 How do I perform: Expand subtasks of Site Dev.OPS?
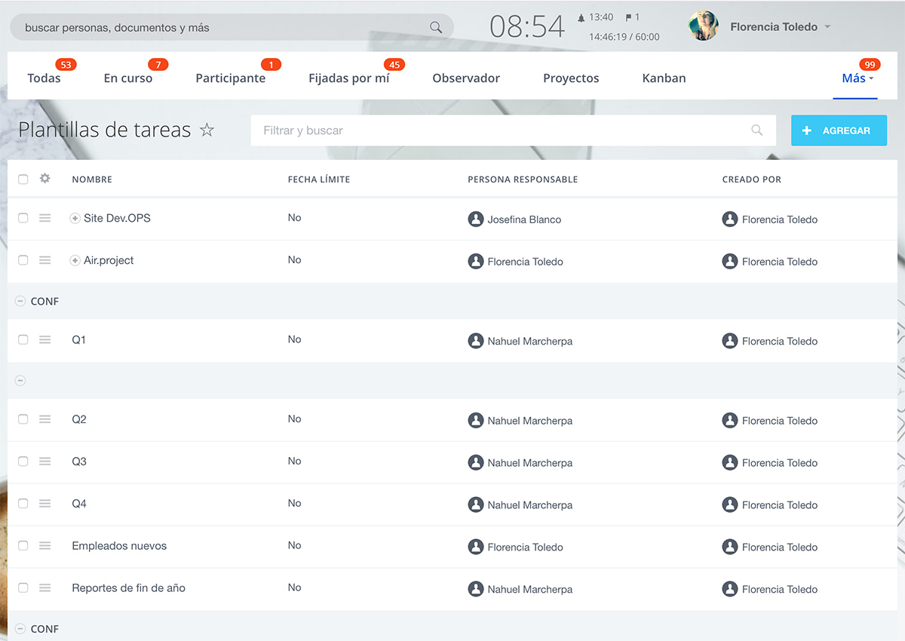tap(75, 219)
